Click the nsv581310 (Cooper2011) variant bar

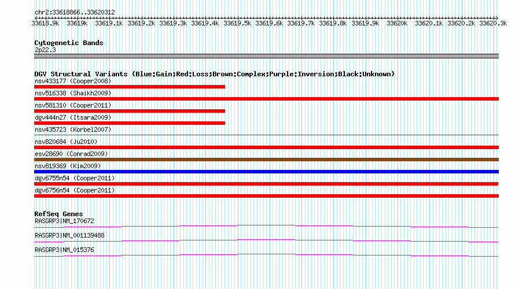pyautogui.click(x=130, y=111)
